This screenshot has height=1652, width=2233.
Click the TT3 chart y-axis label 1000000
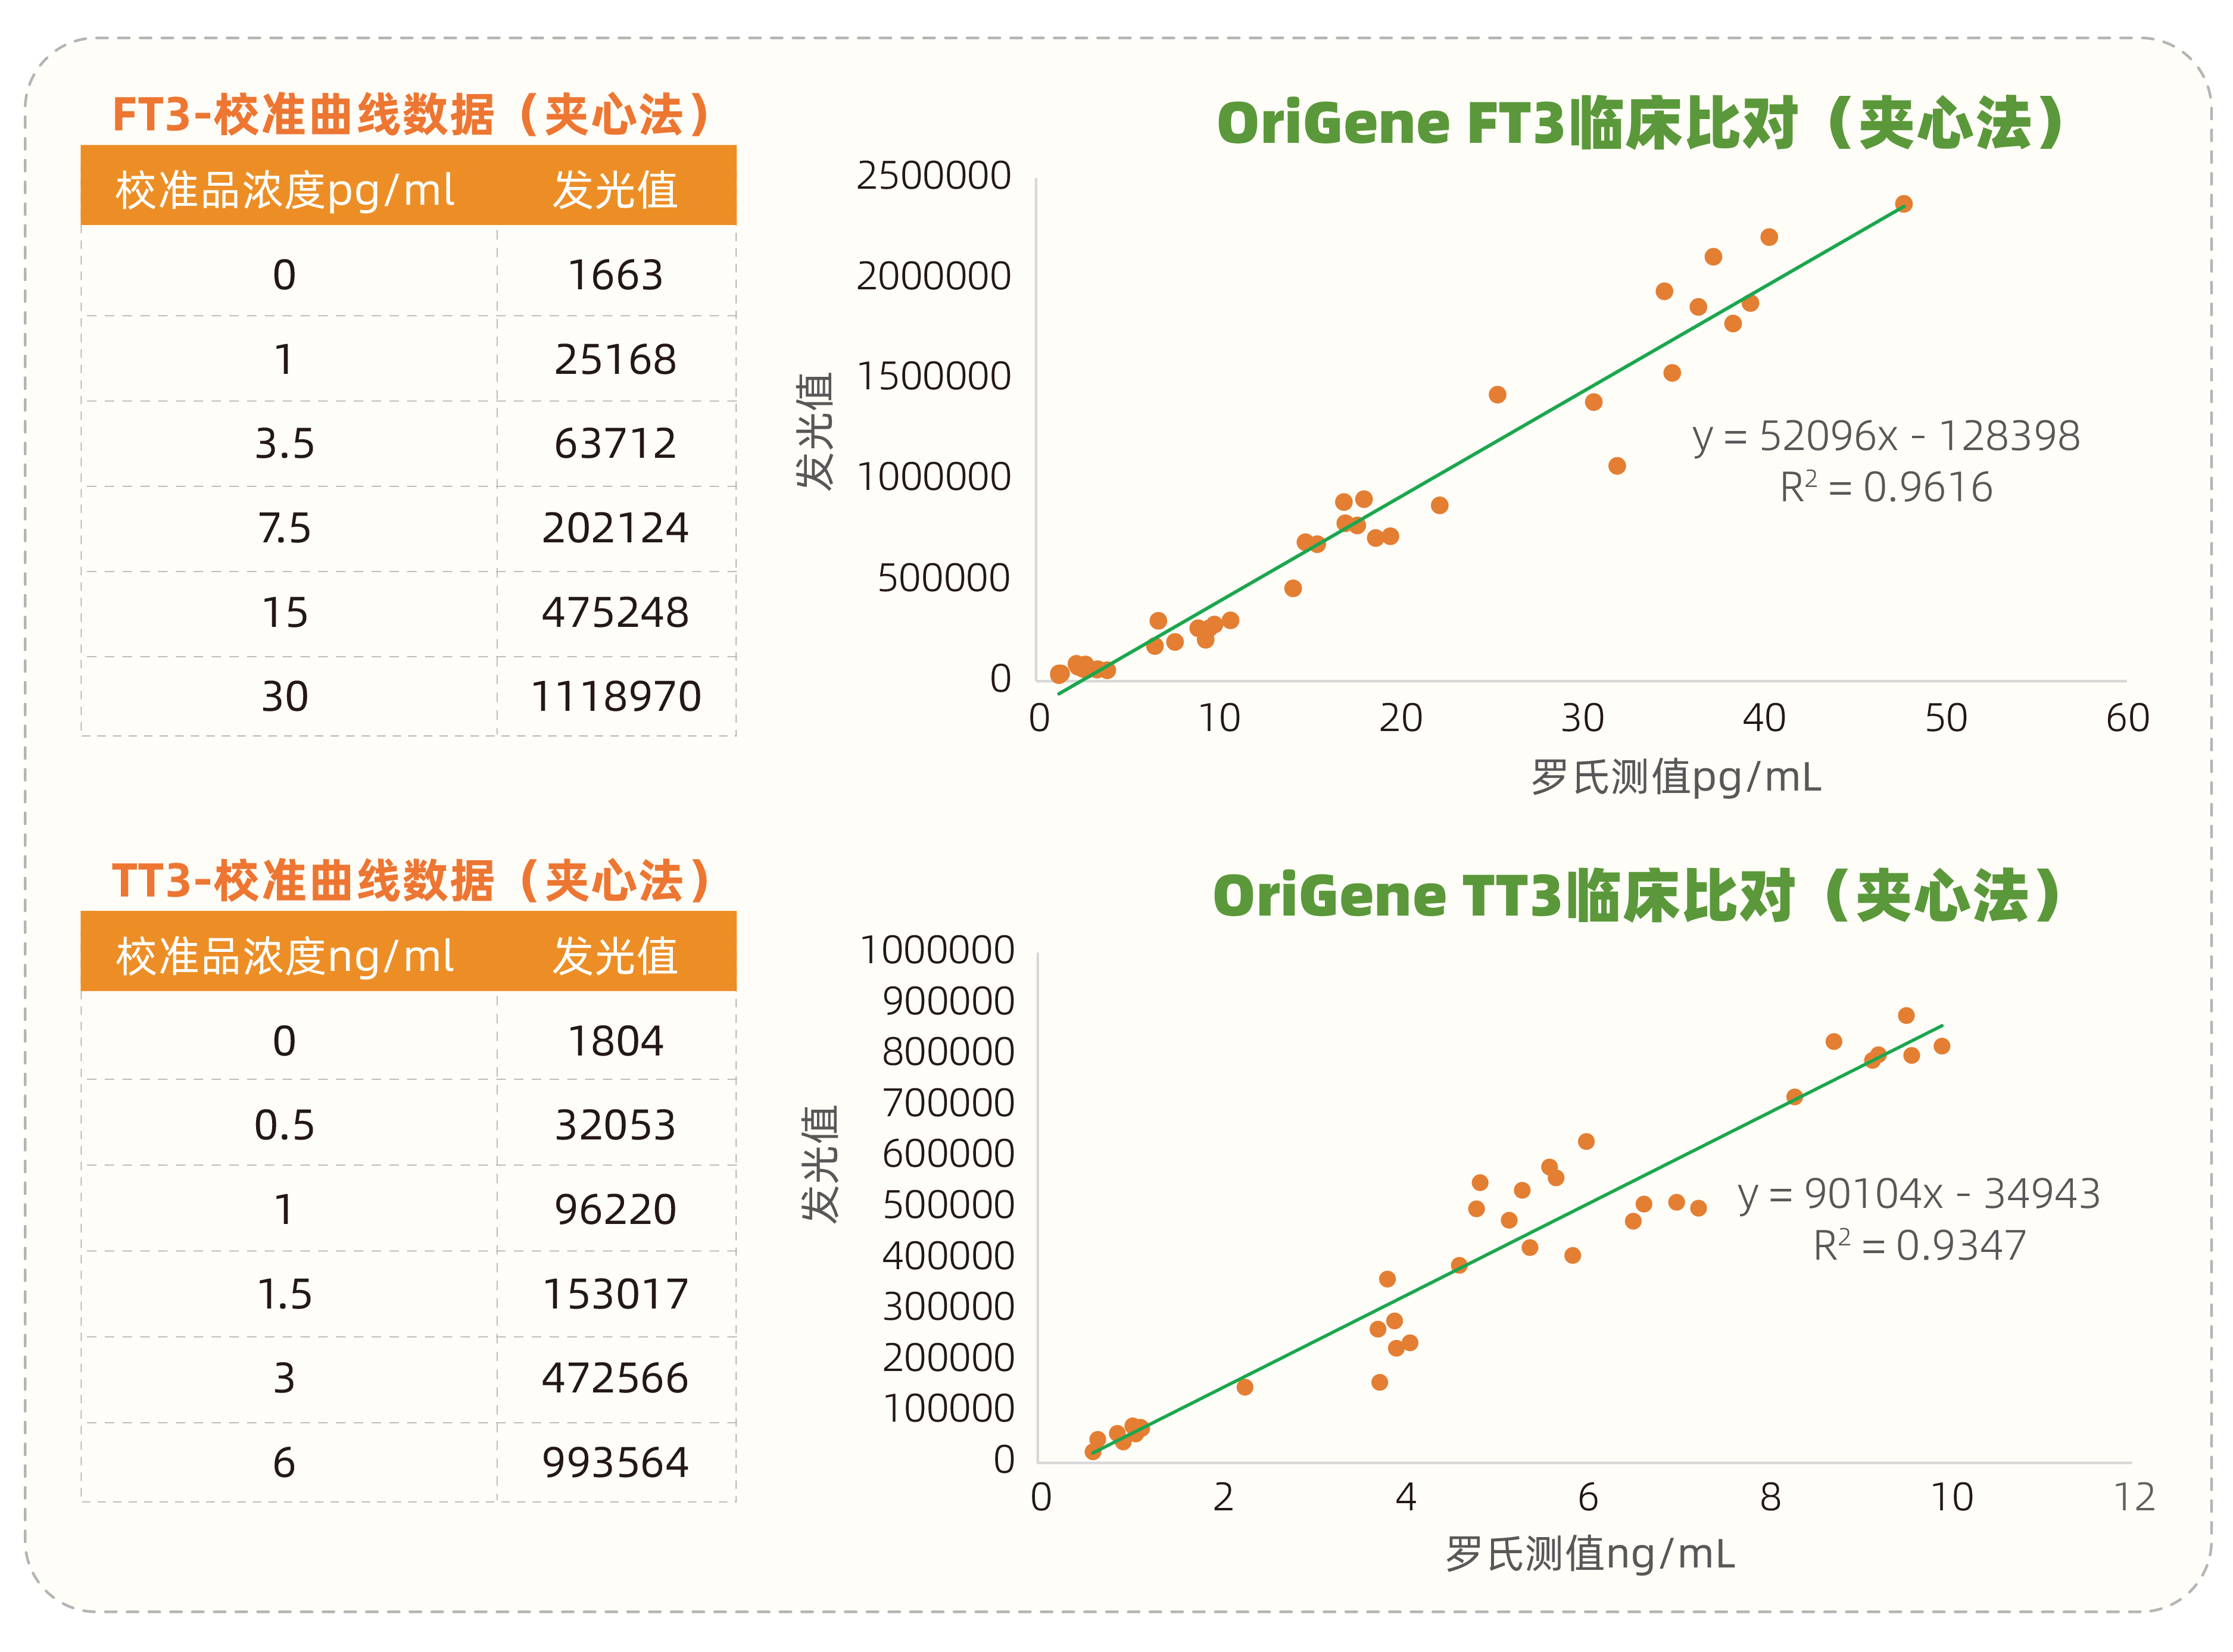tap(937, 950)
